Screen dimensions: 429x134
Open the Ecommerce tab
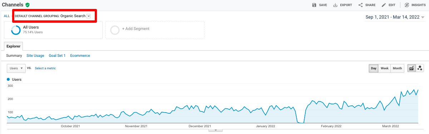coord(80,56)
